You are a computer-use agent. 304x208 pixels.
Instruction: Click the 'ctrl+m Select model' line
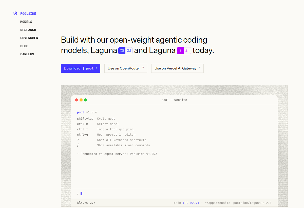pyautogui.click(x=98, y=124)
